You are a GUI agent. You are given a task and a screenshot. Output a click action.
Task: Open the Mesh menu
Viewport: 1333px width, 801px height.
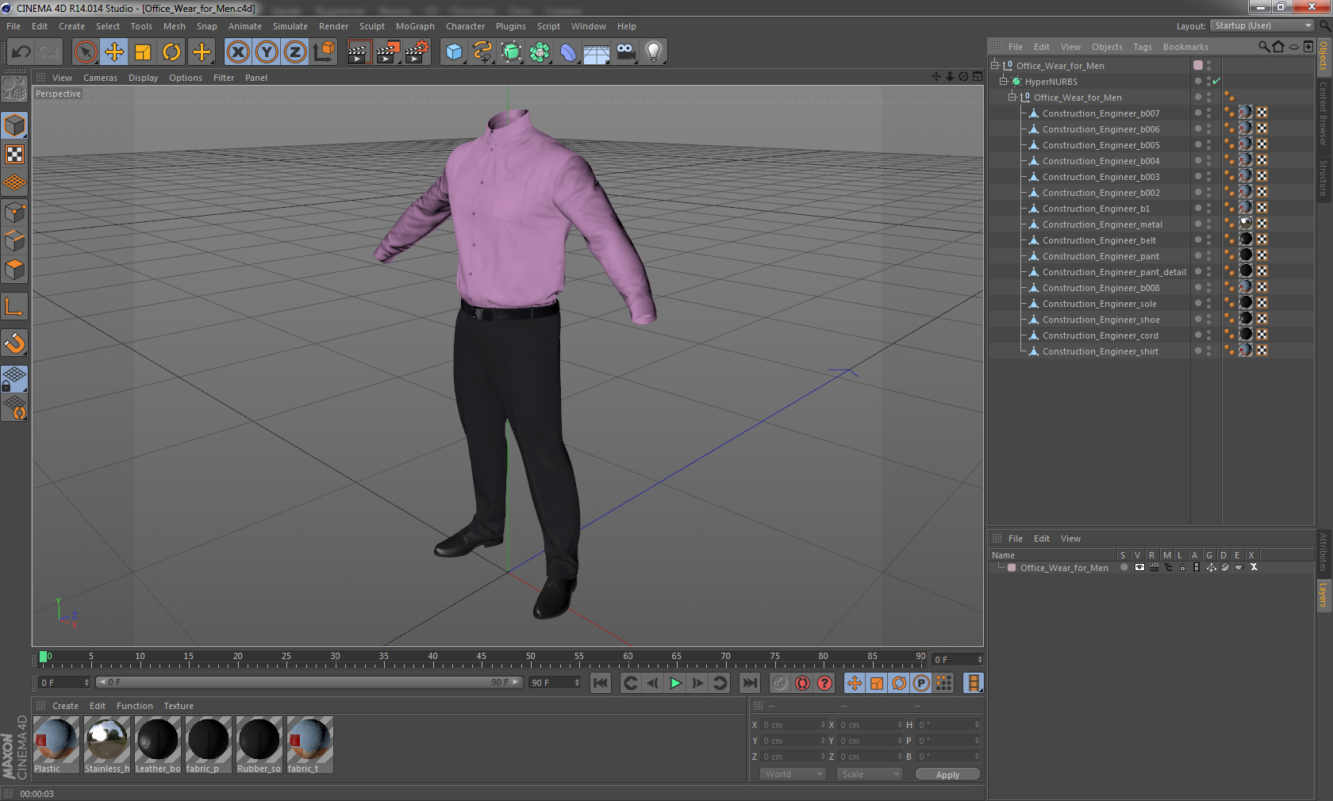tap(175, 26)
